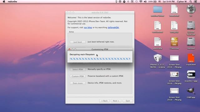Image resolution: width=200 pixels, height=112 pixels.
Task: Click the Custom IPSW button
Action: tap(78, 76)
